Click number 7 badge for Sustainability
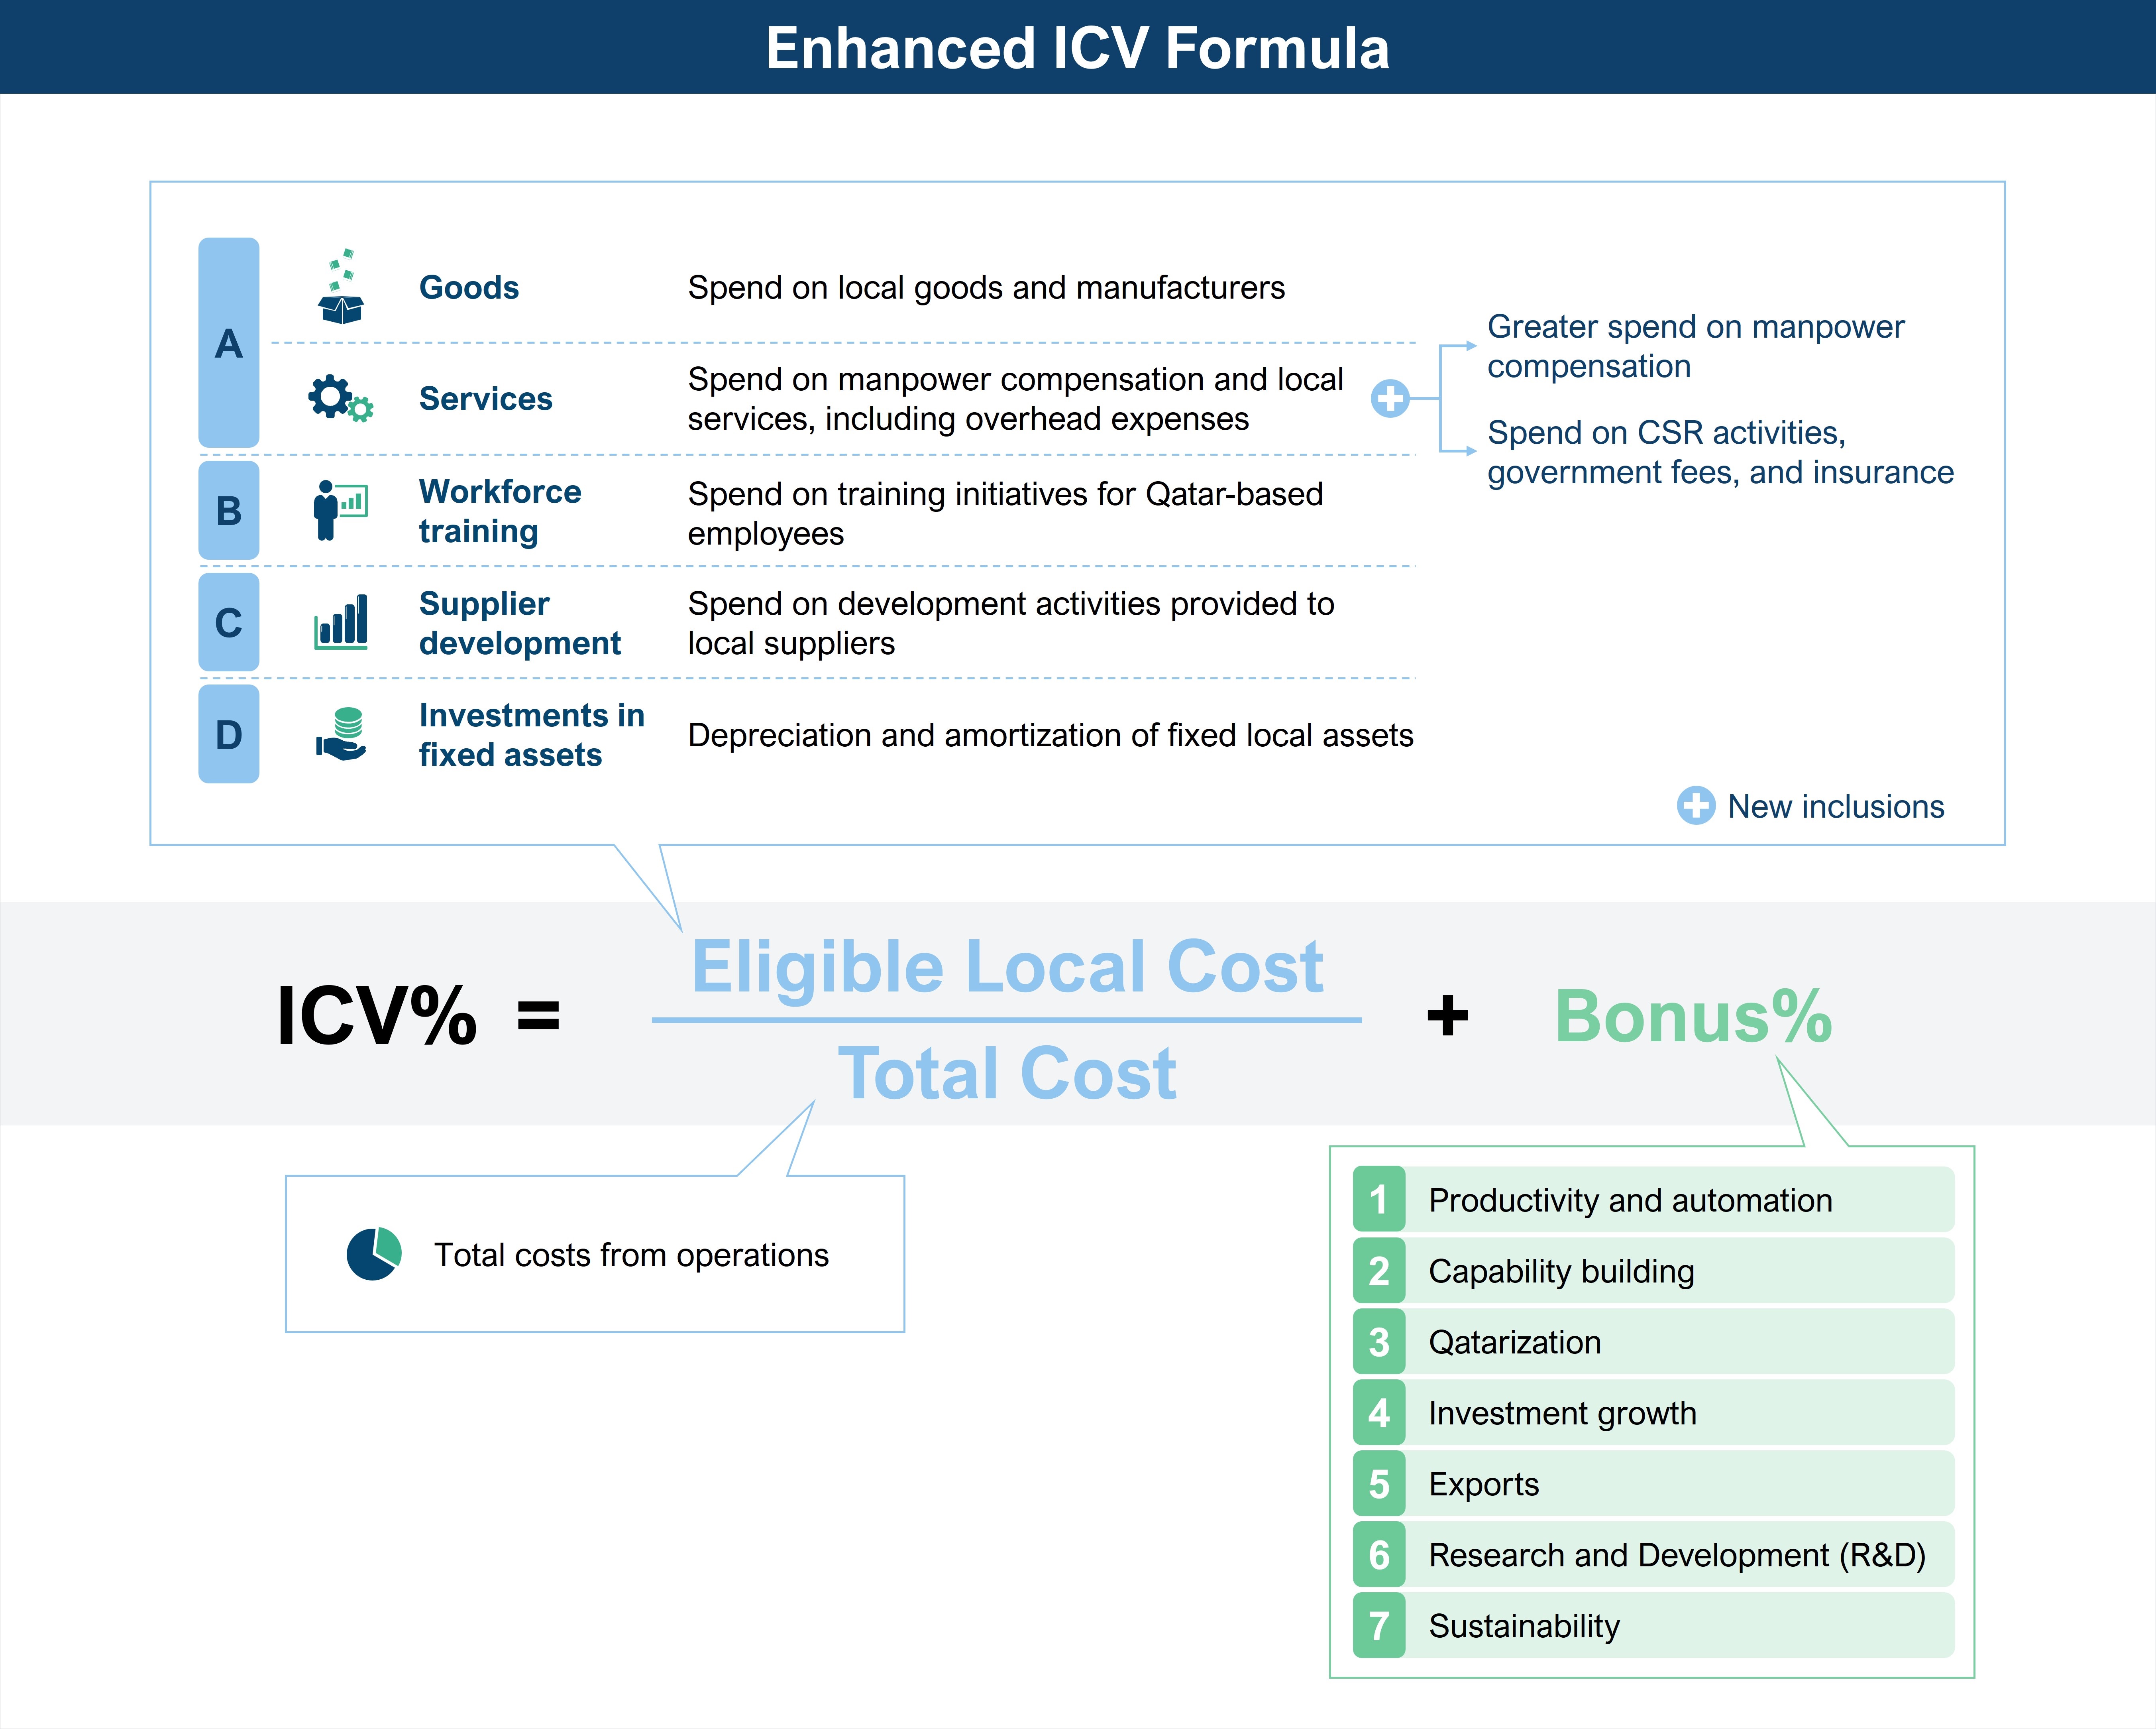 pos(1379,1625)
